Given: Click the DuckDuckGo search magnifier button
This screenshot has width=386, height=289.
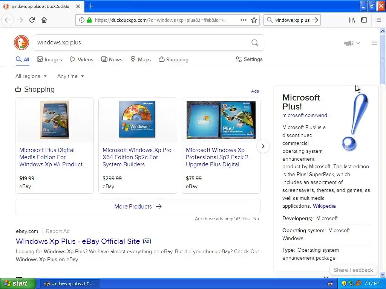Looking at the screenshot, I should (x=255, y=43).
